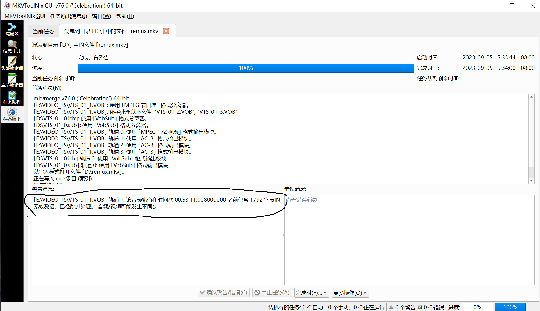Click the error icon in status bar
The height and width of the screenshot is (311, 540).
(420, 307)
